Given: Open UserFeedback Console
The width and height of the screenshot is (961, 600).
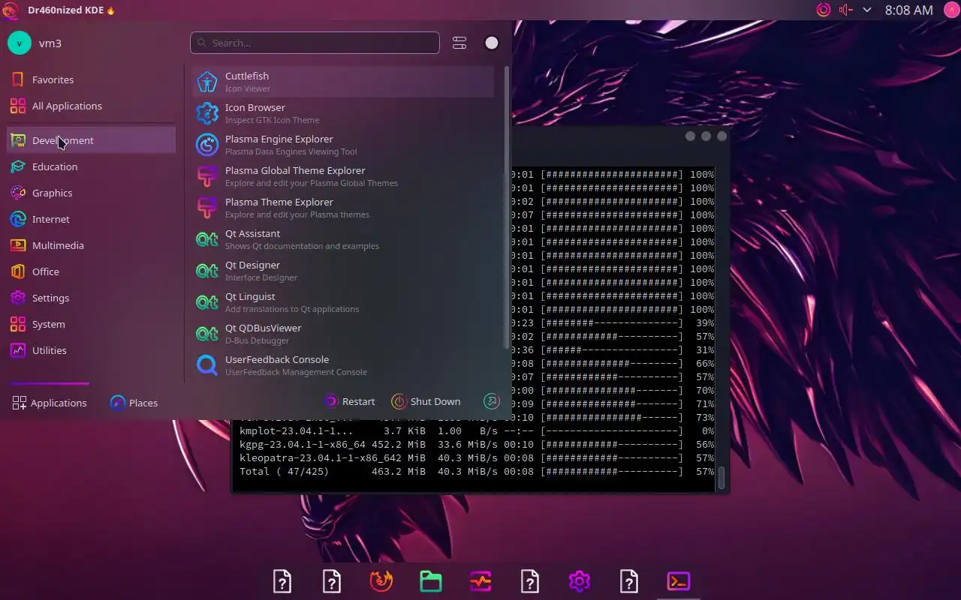Looking at the screenshot, I should [x=343, y=365].
